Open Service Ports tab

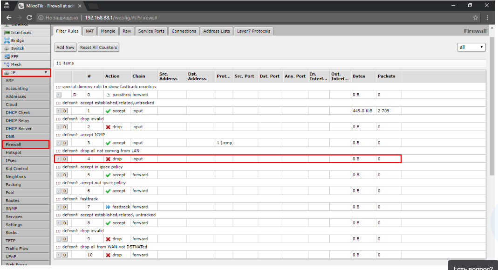click(x=151, y=31)
